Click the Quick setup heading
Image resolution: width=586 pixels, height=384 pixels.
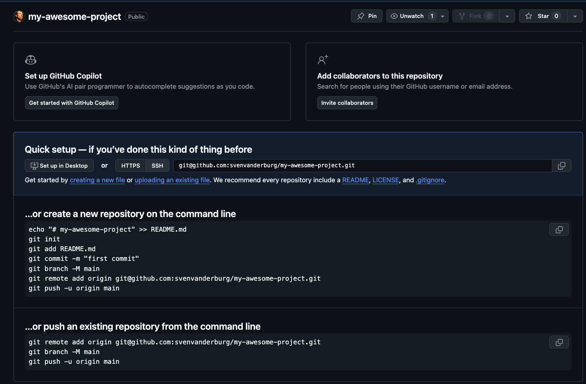[x=138, y=149]
